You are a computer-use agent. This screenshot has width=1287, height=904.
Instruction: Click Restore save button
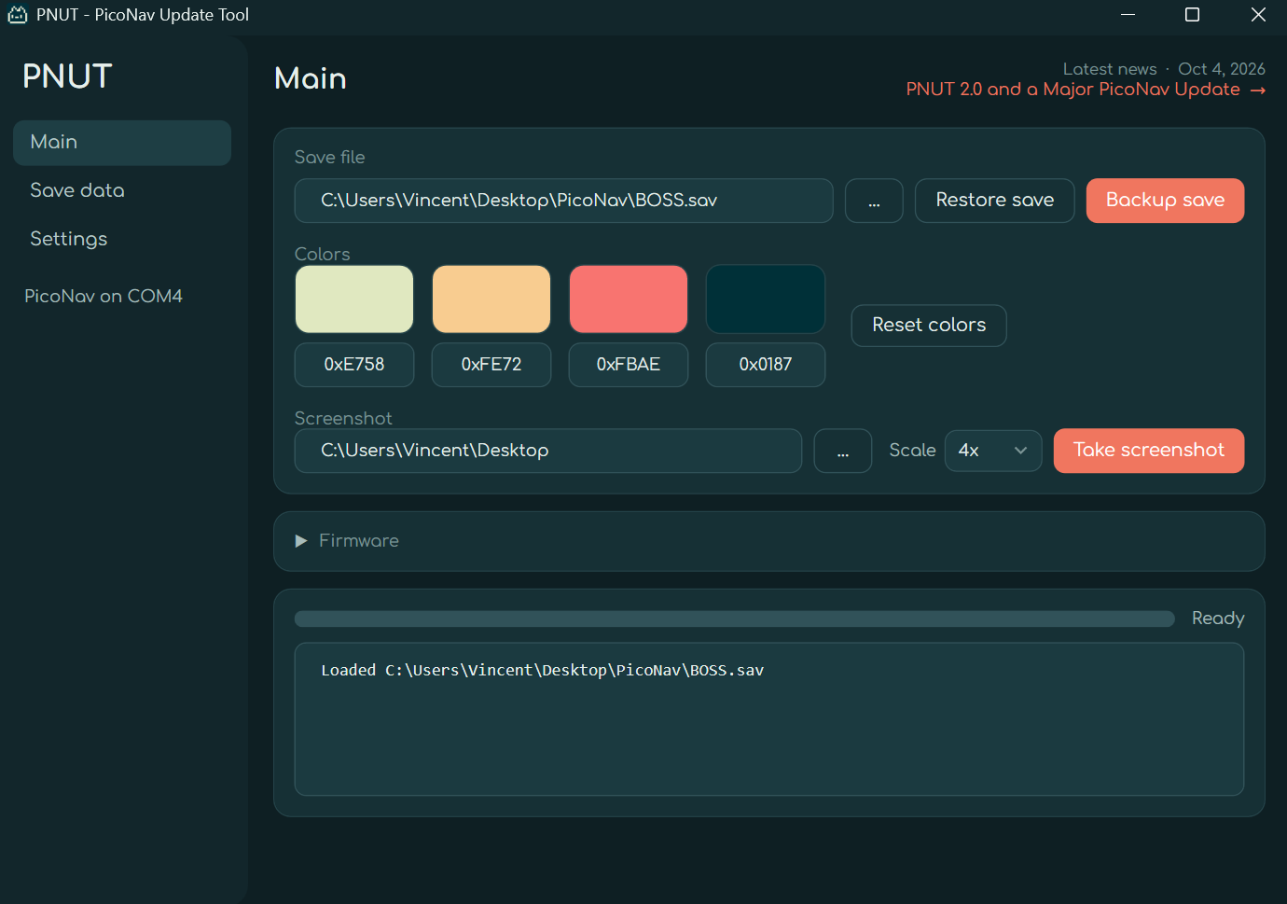click(x=995, y=201)
